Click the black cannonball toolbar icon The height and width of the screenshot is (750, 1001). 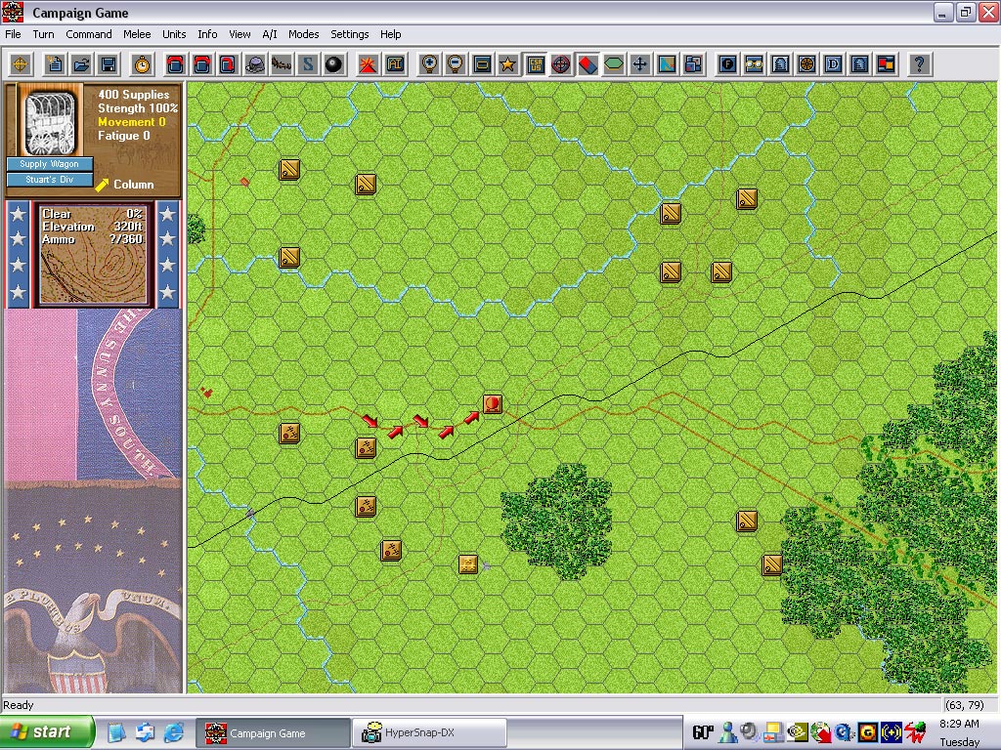334,64
